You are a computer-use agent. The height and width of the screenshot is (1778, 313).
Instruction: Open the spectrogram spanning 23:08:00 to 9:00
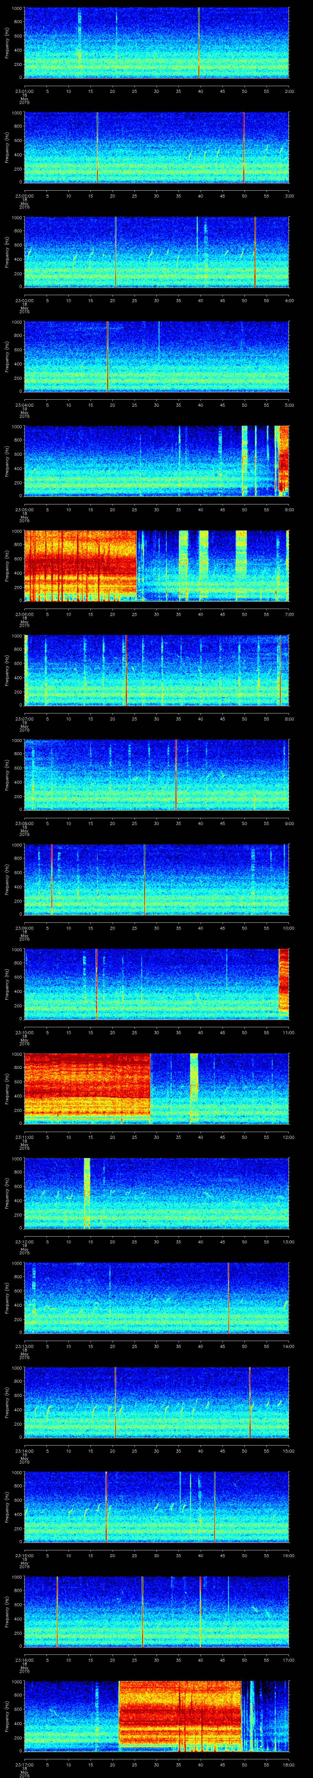157,774
